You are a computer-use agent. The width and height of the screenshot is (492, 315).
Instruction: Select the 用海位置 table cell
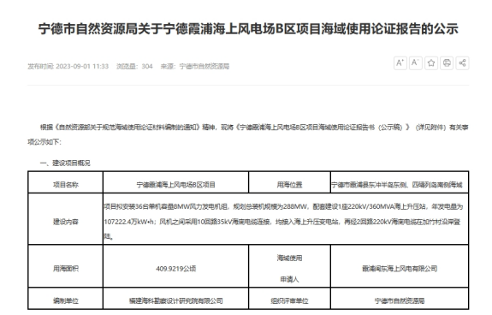click(289, 182)
